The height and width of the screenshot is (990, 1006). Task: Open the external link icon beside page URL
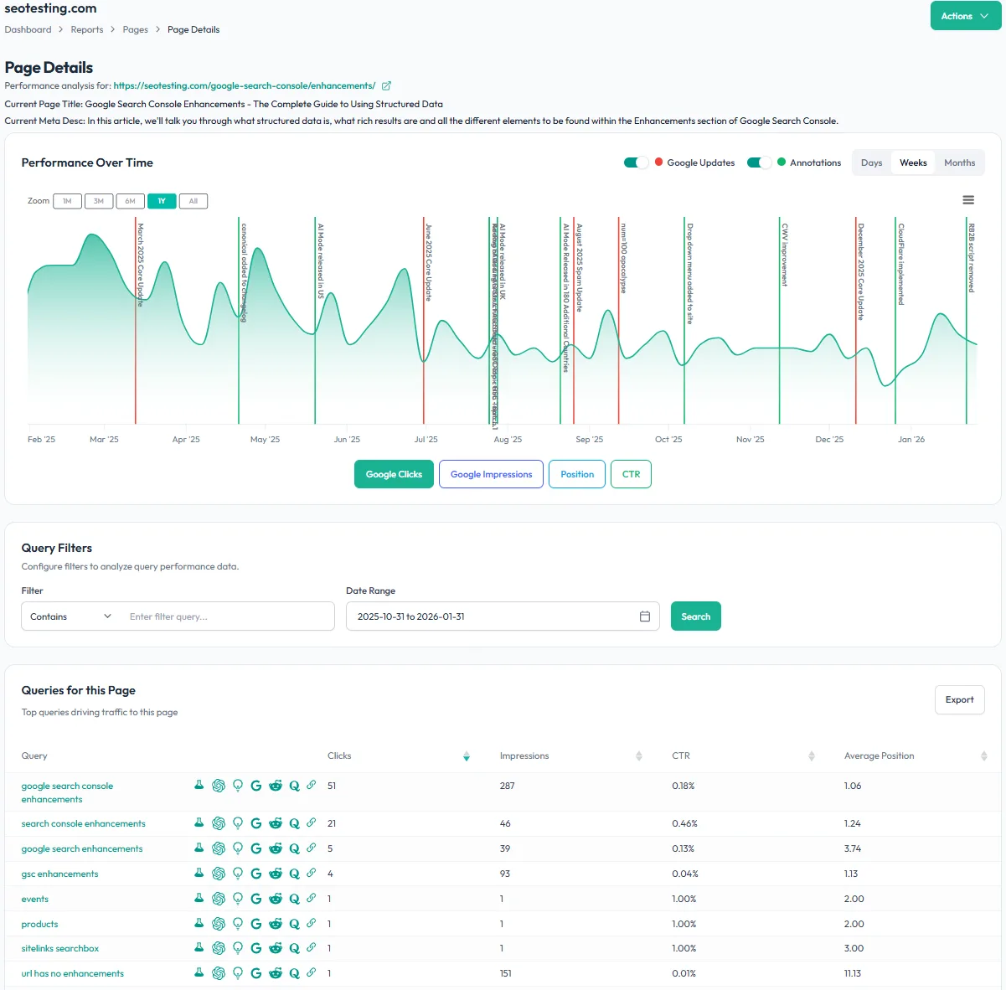tap(386, 85)
